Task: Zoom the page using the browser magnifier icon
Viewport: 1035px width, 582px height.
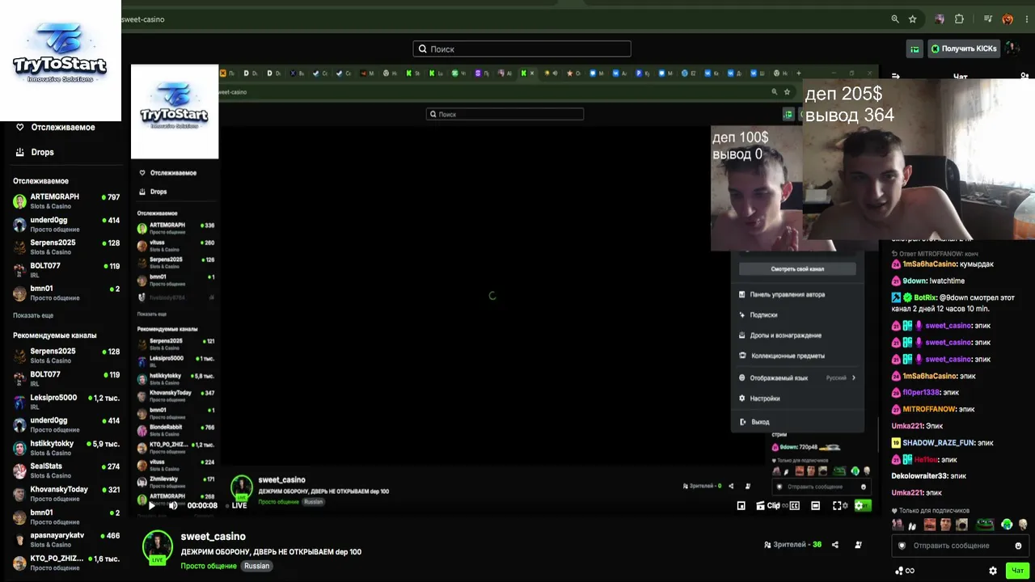Action: [x=895, y=19]
